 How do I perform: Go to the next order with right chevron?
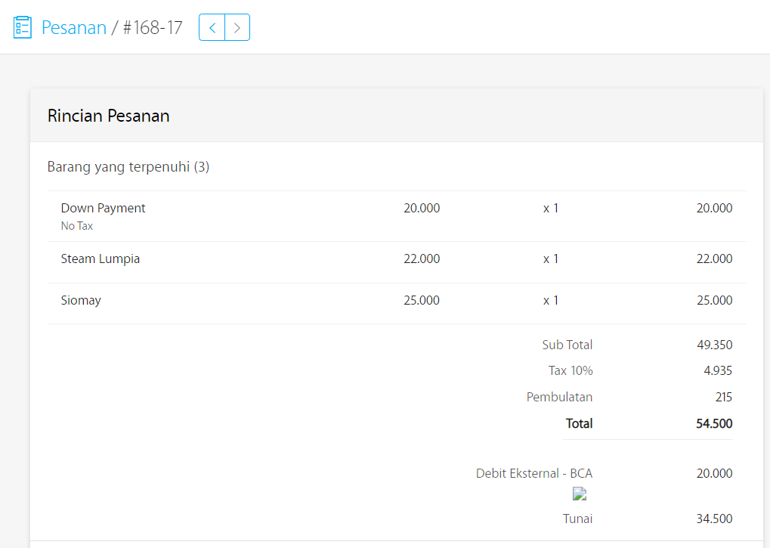237,28
